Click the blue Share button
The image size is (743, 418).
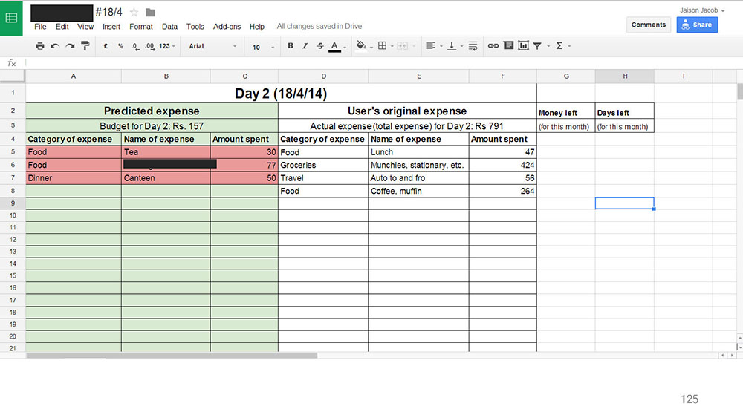tap(697, 25)
